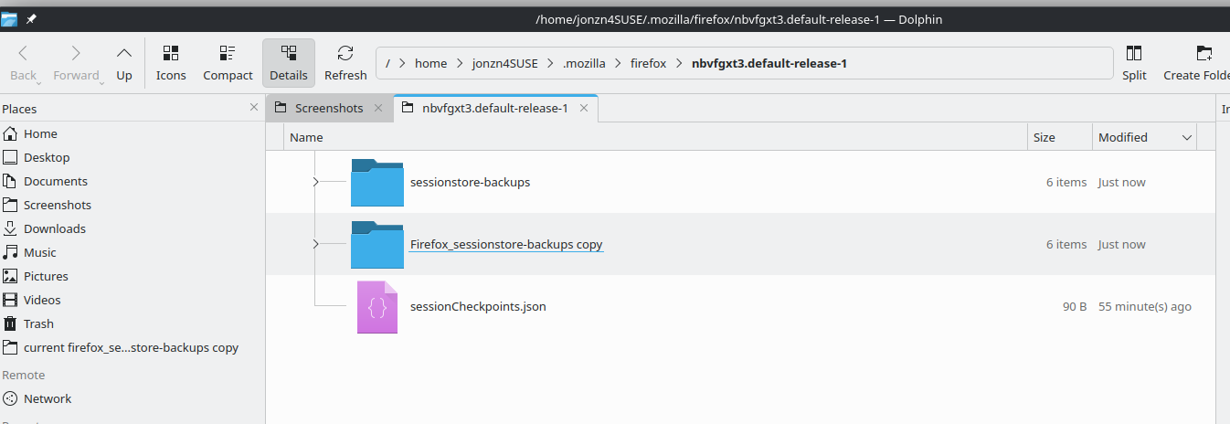
Task: Switch to Icons view mode
Action: coord(171,63)
